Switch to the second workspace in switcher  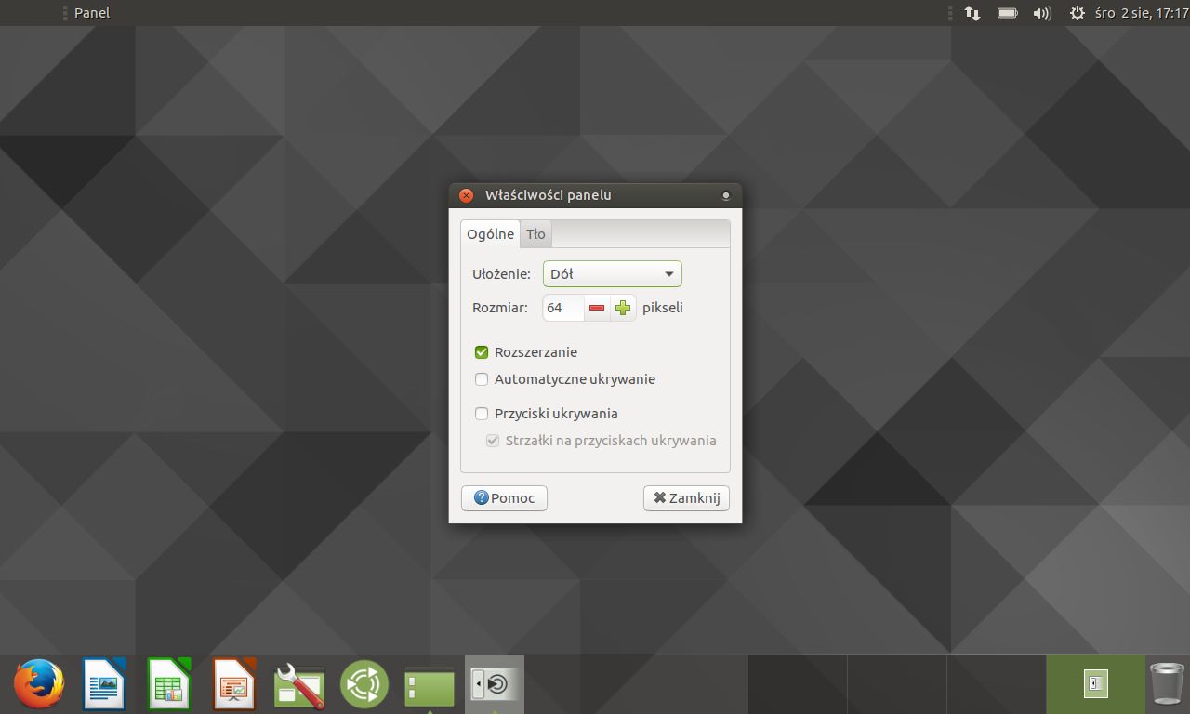tap(896, 684)
